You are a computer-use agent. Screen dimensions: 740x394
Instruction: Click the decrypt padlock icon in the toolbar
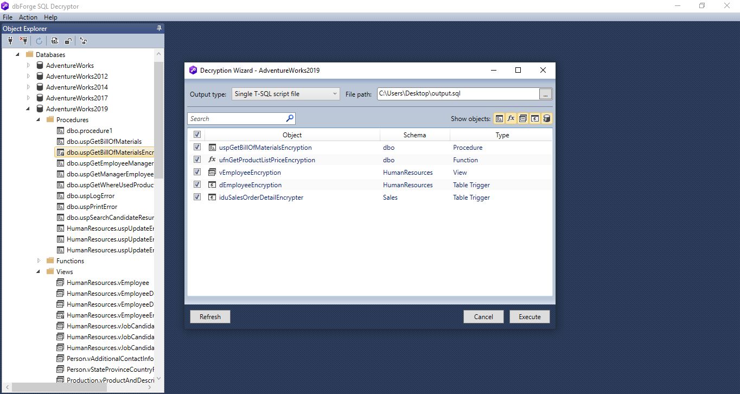(x=68, y=41)
